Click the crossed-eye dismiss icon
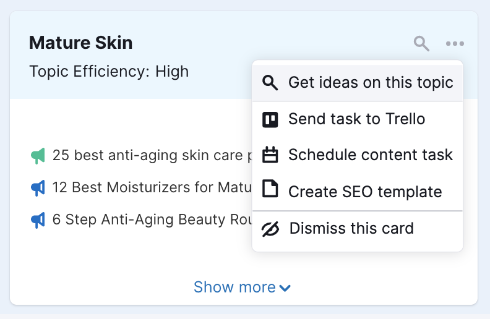The height and width of the screenshot is (319, 490). pyautogui.click(x=270, y=229)
